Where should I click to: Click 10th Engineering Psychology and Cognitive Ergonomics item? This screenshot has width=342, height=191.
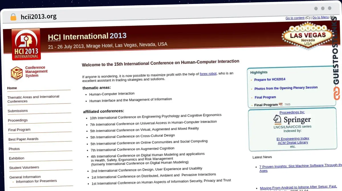156,116
